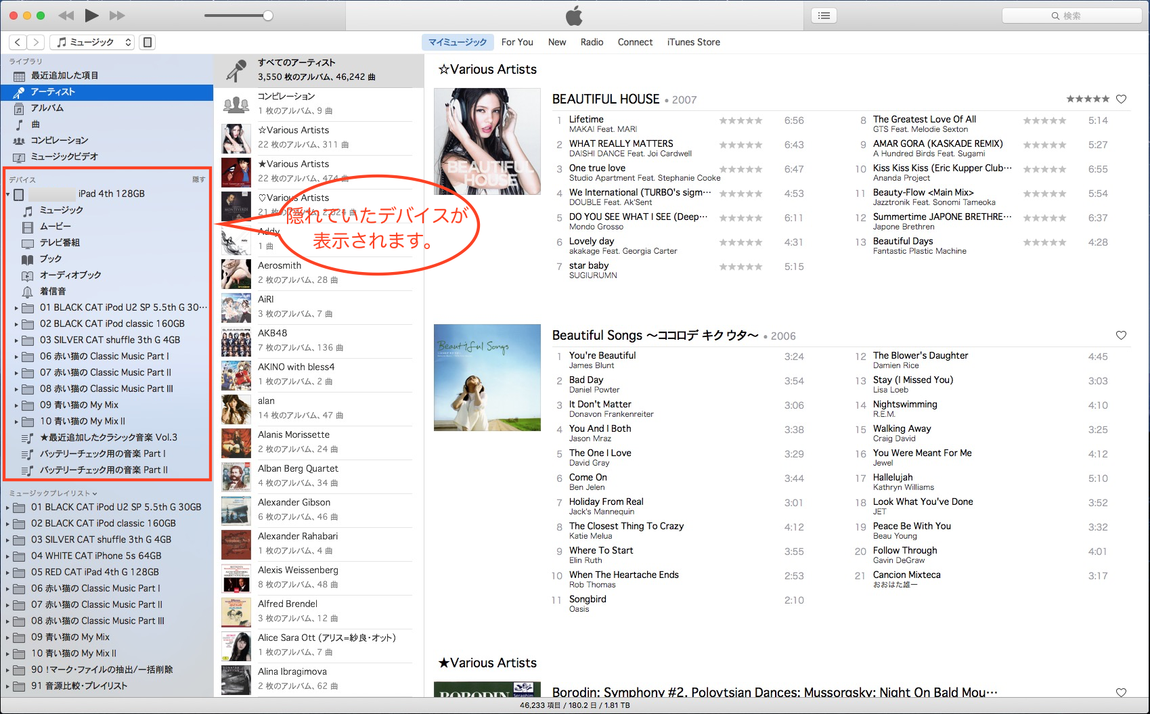Image resolution: width=1150 pixels, height=714 pixels.
Task: Select track Songbird by Oasis
Action: point(680,604)
